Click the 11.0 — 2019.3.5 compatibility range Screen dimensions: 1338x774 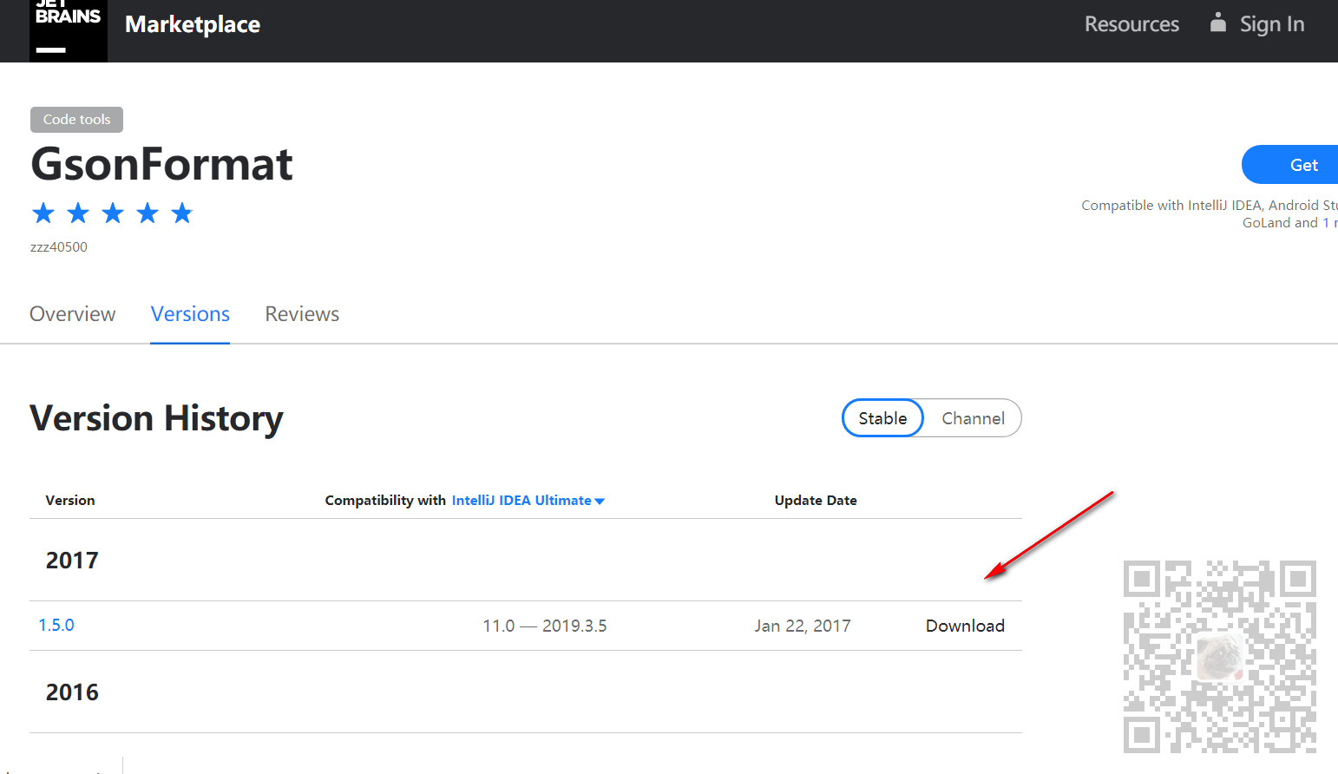545,626
